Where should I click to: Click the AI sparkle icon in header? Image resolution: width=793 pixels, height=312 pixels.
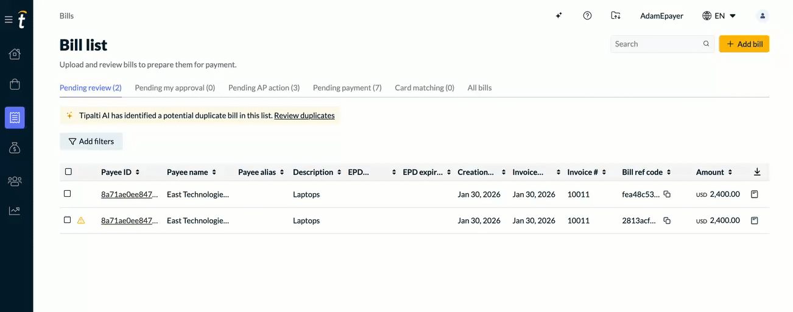[x=559, y=16]
